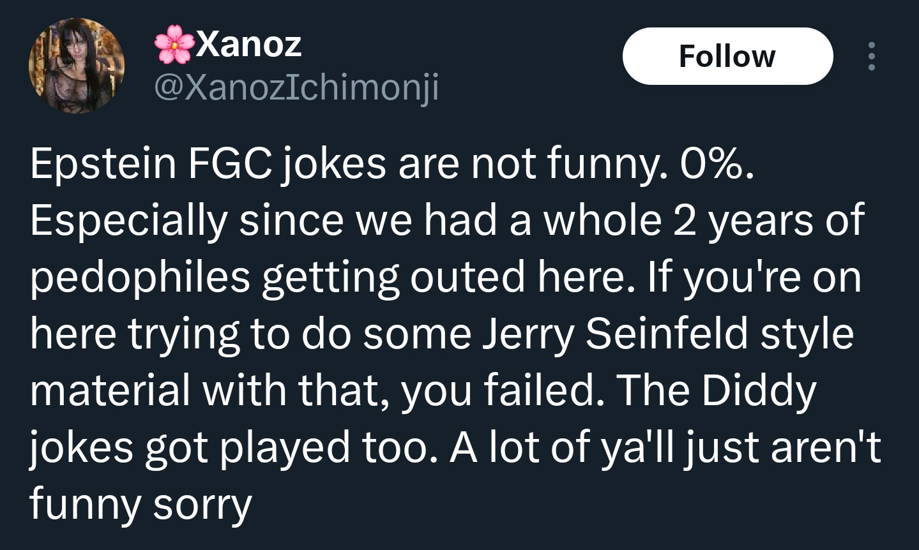Open Xanoz's profile picture
This screenshot has height=550, width=919.
click(76, 66)
